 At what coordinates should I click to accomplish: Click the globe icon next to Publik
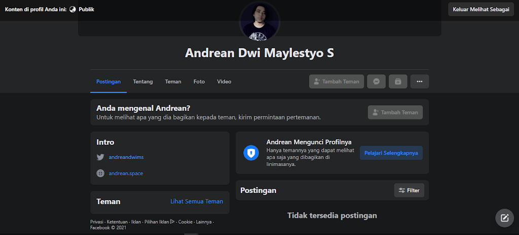[73, 9]
